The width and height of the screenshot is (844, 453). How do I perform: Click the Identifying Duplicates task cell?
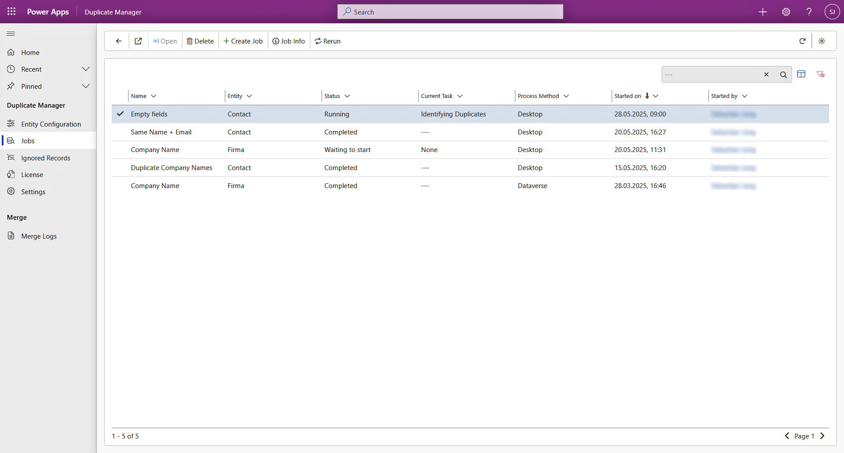[x=453, y=114]
